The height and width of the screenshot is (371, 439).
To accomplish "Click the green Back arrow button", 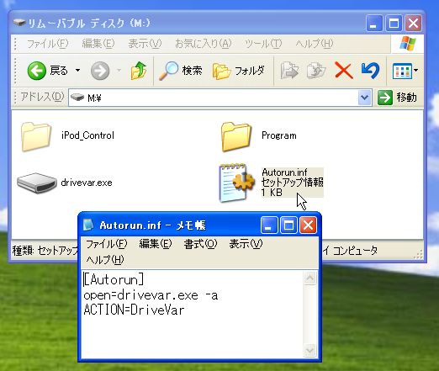I will (x=37, y=71).
